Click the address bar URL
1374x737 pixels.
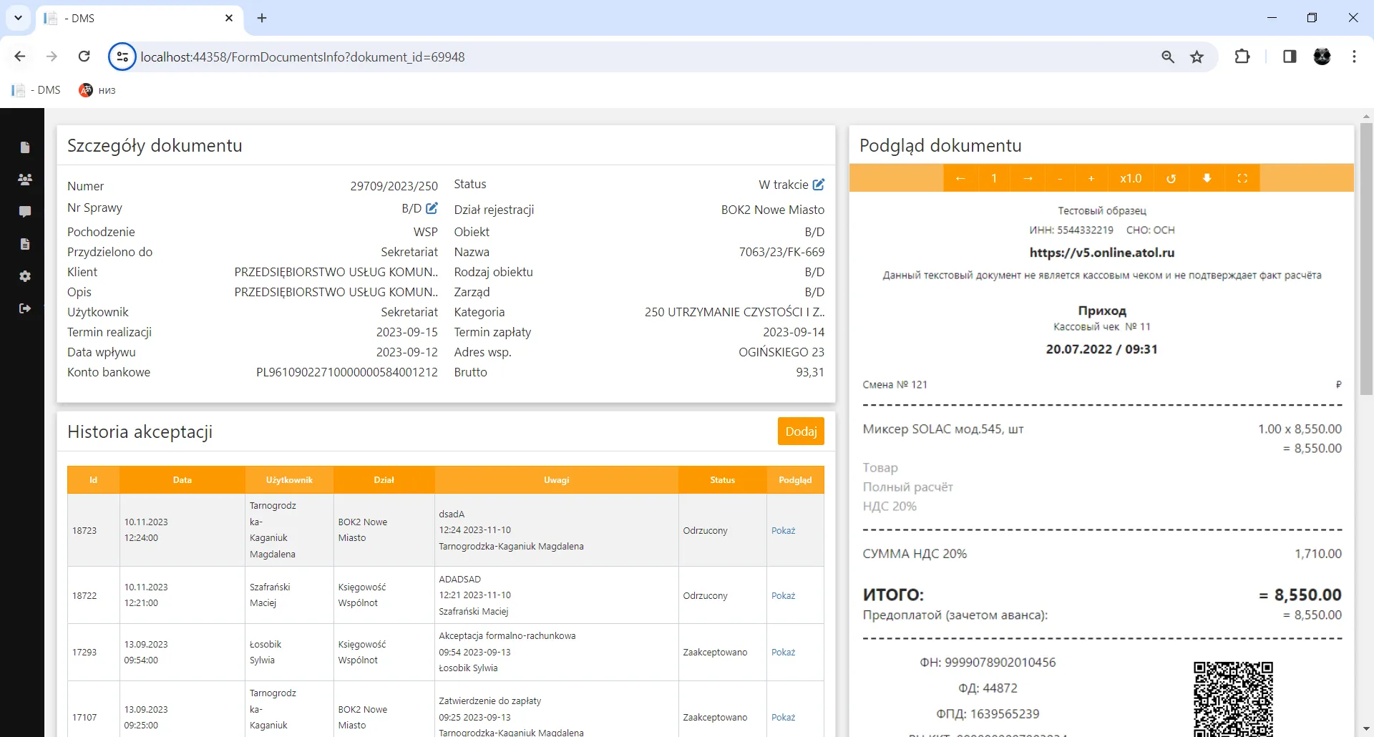(303, 57)
